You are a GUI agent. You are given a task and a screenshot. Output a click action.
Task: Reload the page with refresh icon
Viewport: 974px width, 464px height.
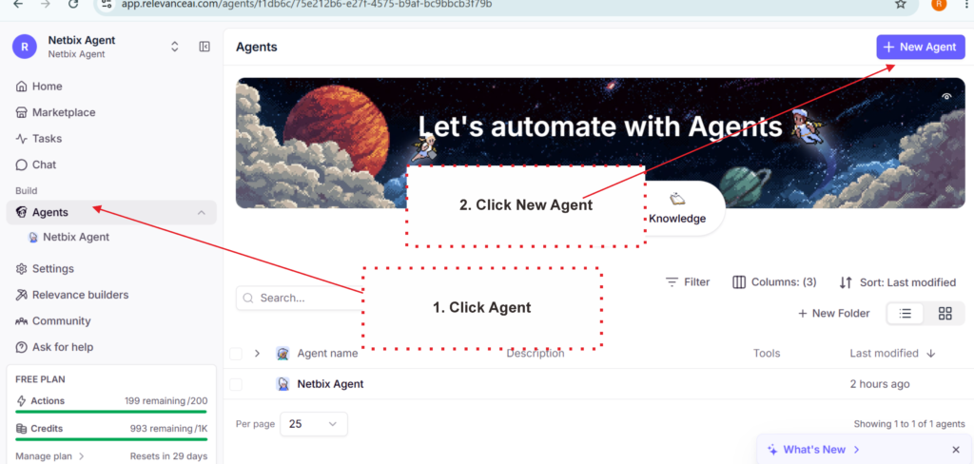coord(73,4)
